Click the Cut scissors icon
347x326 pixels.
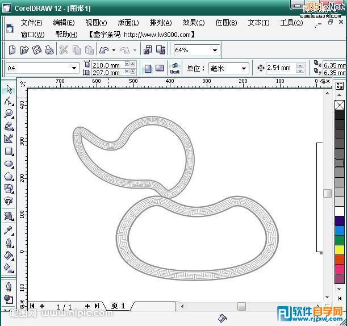click(64, 50)
